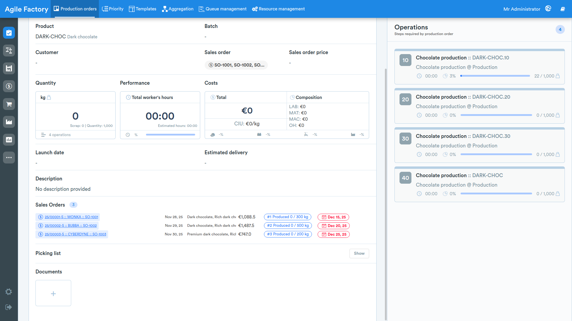Viewport: 572px width, 321px height.
Task: Open operation 20 DARK-CHOC.20 card
Action: (479, 106)
